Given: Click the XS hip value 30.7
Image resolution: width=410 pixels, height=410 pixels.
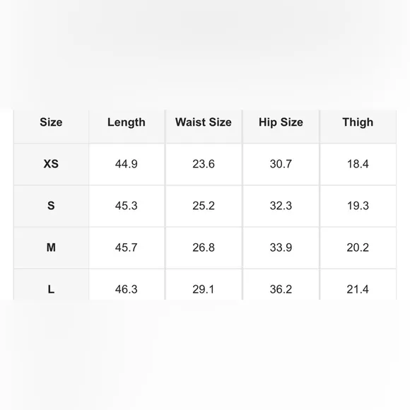Looking at the screenshot, I should [x=281, y=164].
